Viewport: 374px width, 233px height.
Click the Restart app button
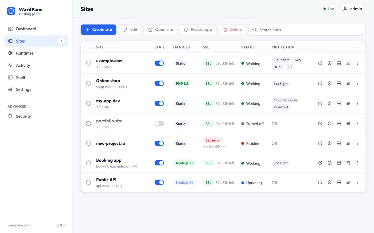tap(198, 30)
